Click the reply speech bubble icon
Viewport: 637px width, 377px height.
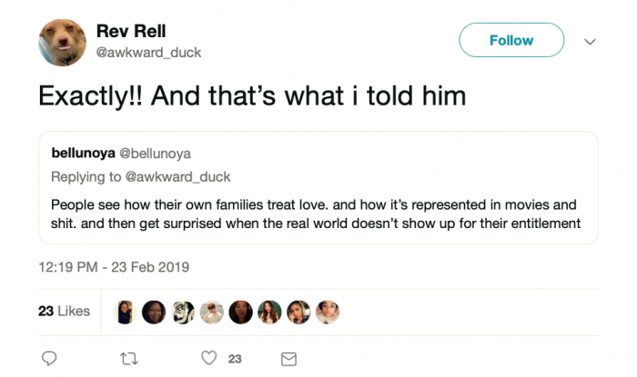click(x=49, y=358)
